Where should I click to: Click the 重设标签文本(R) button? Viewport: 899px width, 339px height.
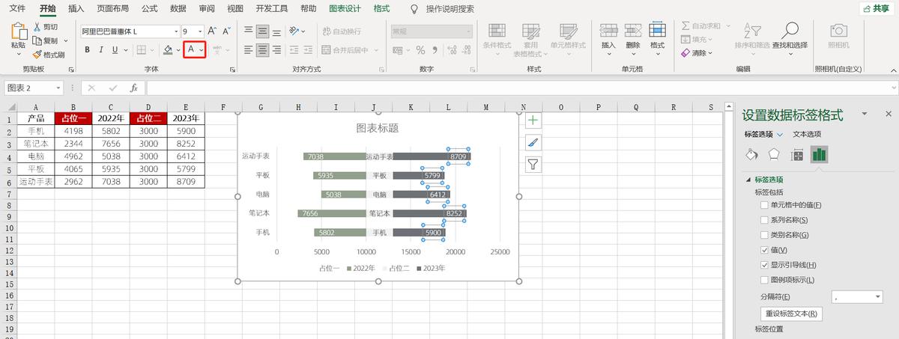click(791, 314)
